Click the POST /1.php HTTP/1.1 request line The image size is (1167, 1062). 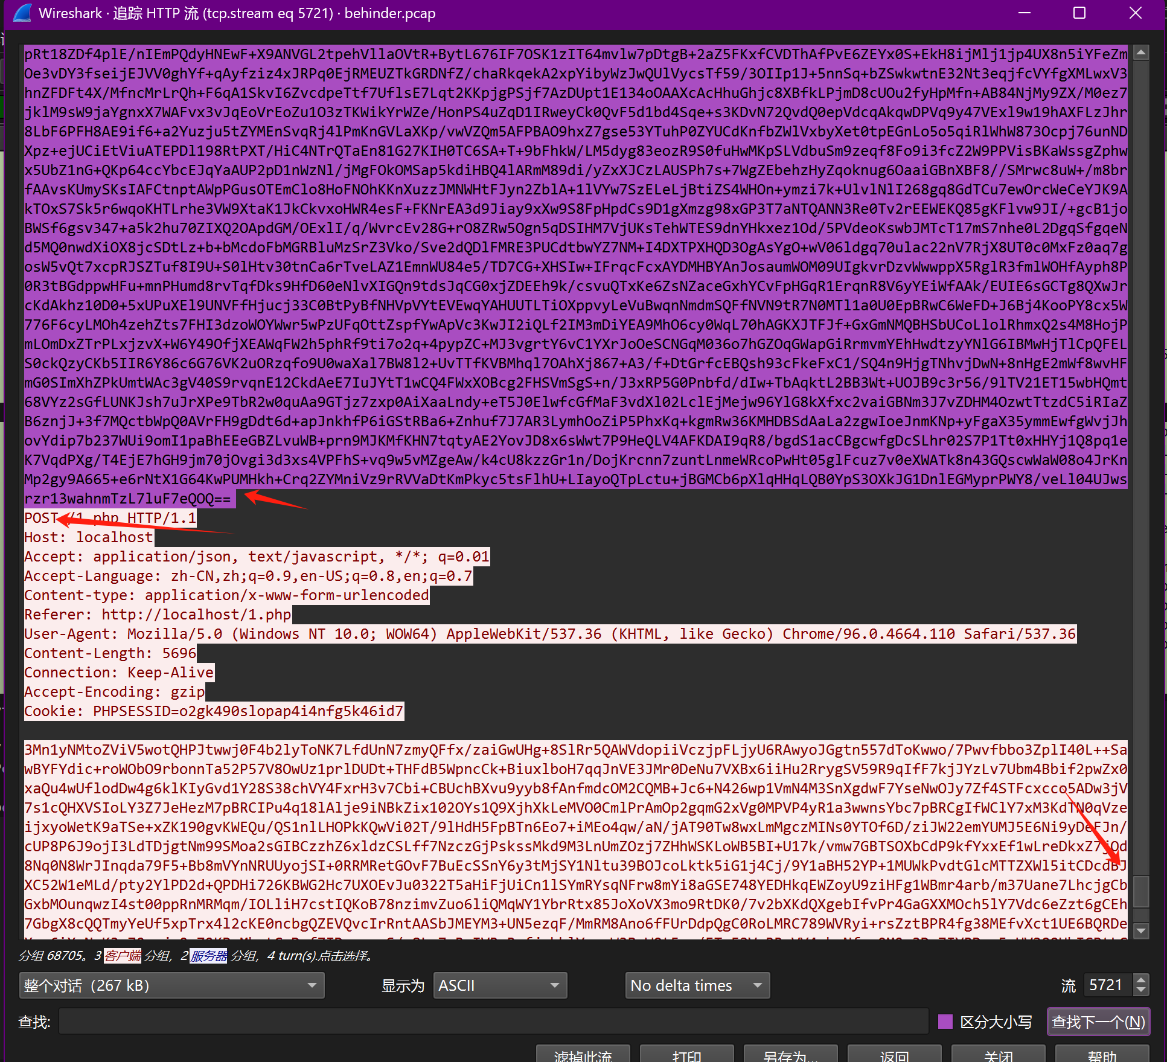pyautogui.click(x=110, y=518)
